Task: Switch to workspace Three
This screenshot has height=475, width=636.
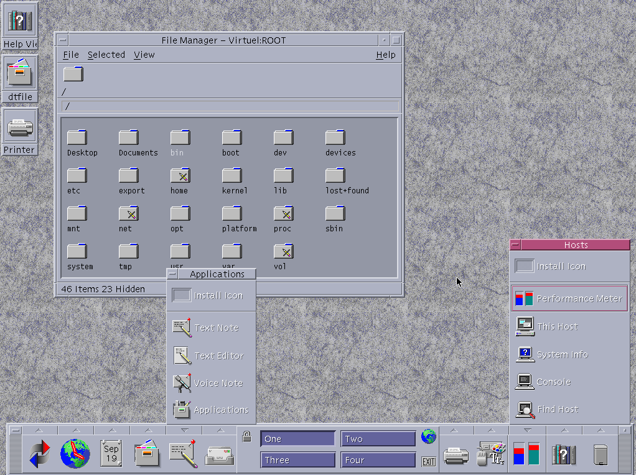Action: 297,460
